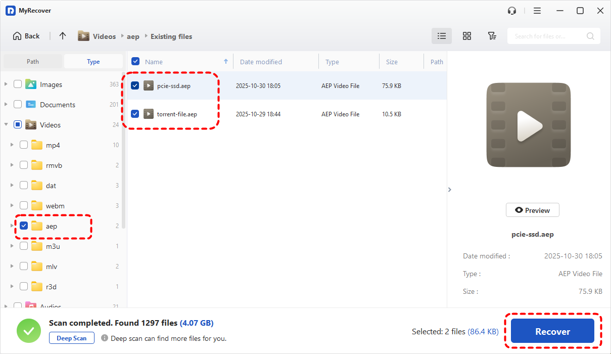Expand the Documents tree node

pos(6,105)
